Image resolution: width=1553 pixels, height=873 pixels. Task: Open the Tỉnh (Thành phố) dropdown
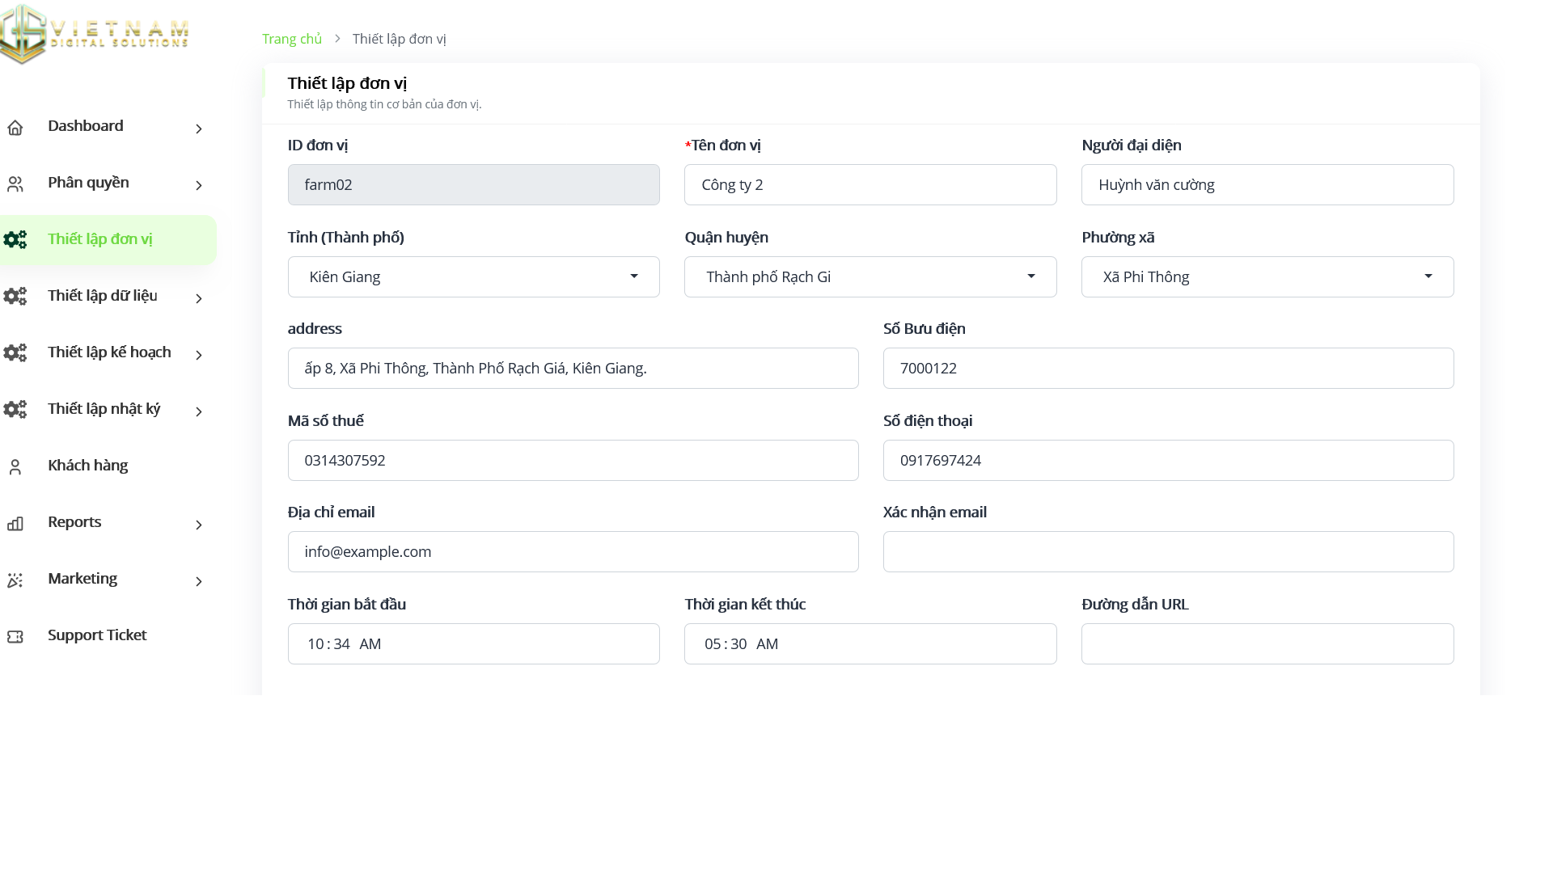pyautogui.click(x=473, y=276)
